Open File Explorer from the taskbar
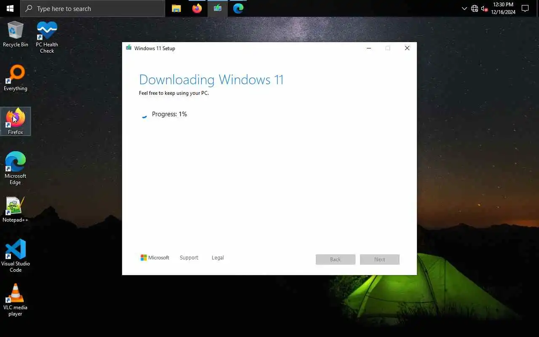Screen dimensions: 539x337 coord(176,8)
